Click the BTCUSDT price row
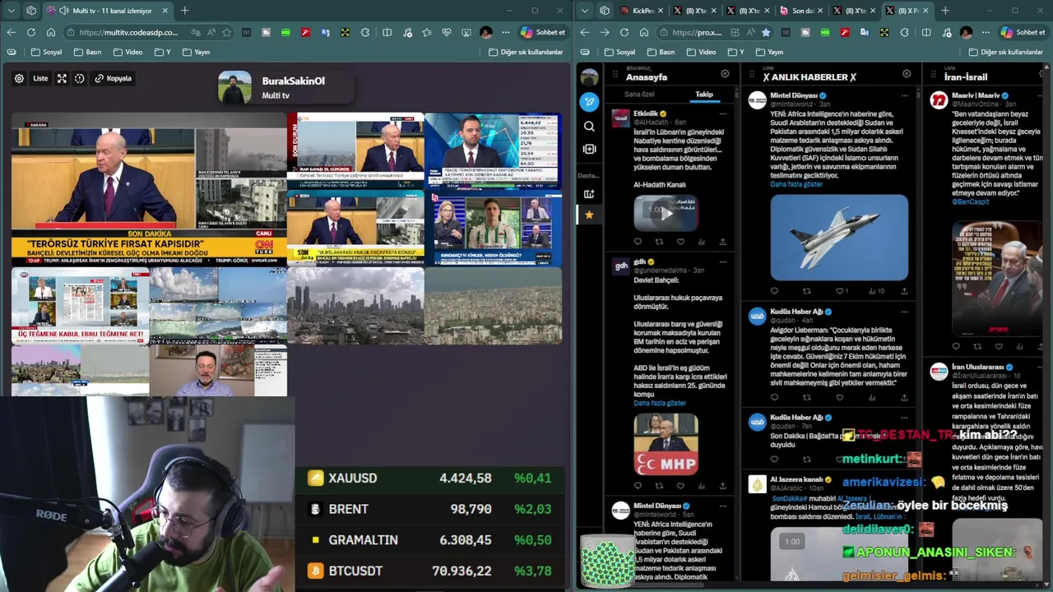Image resolution: width=1053 pixels, height=592 pixels. (429, 571)
